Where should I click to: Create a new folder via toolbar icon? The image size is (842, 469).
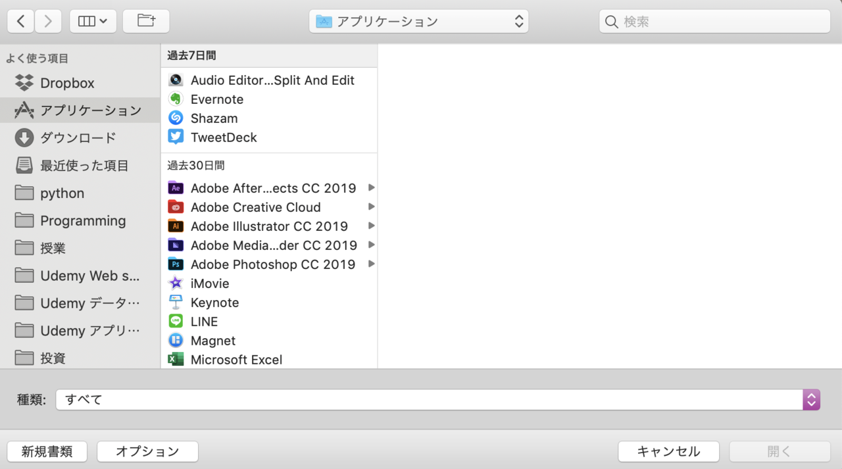pyautogui.click(x=146, y=21)
